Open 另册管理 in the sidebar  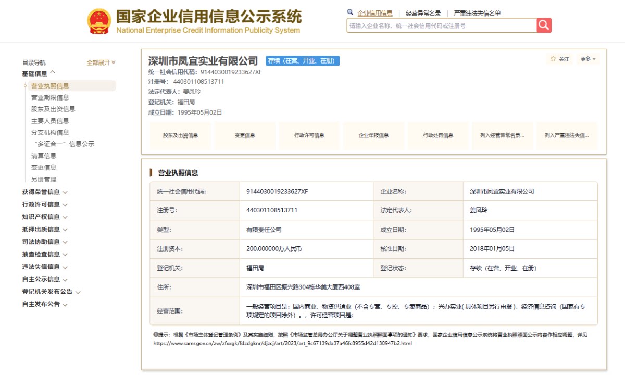44,179
